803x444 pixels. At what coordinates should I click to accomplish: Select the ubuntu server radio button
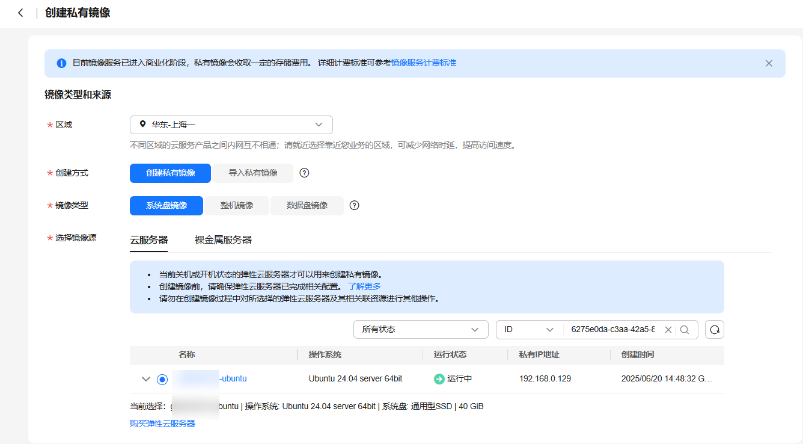point(162,379)
